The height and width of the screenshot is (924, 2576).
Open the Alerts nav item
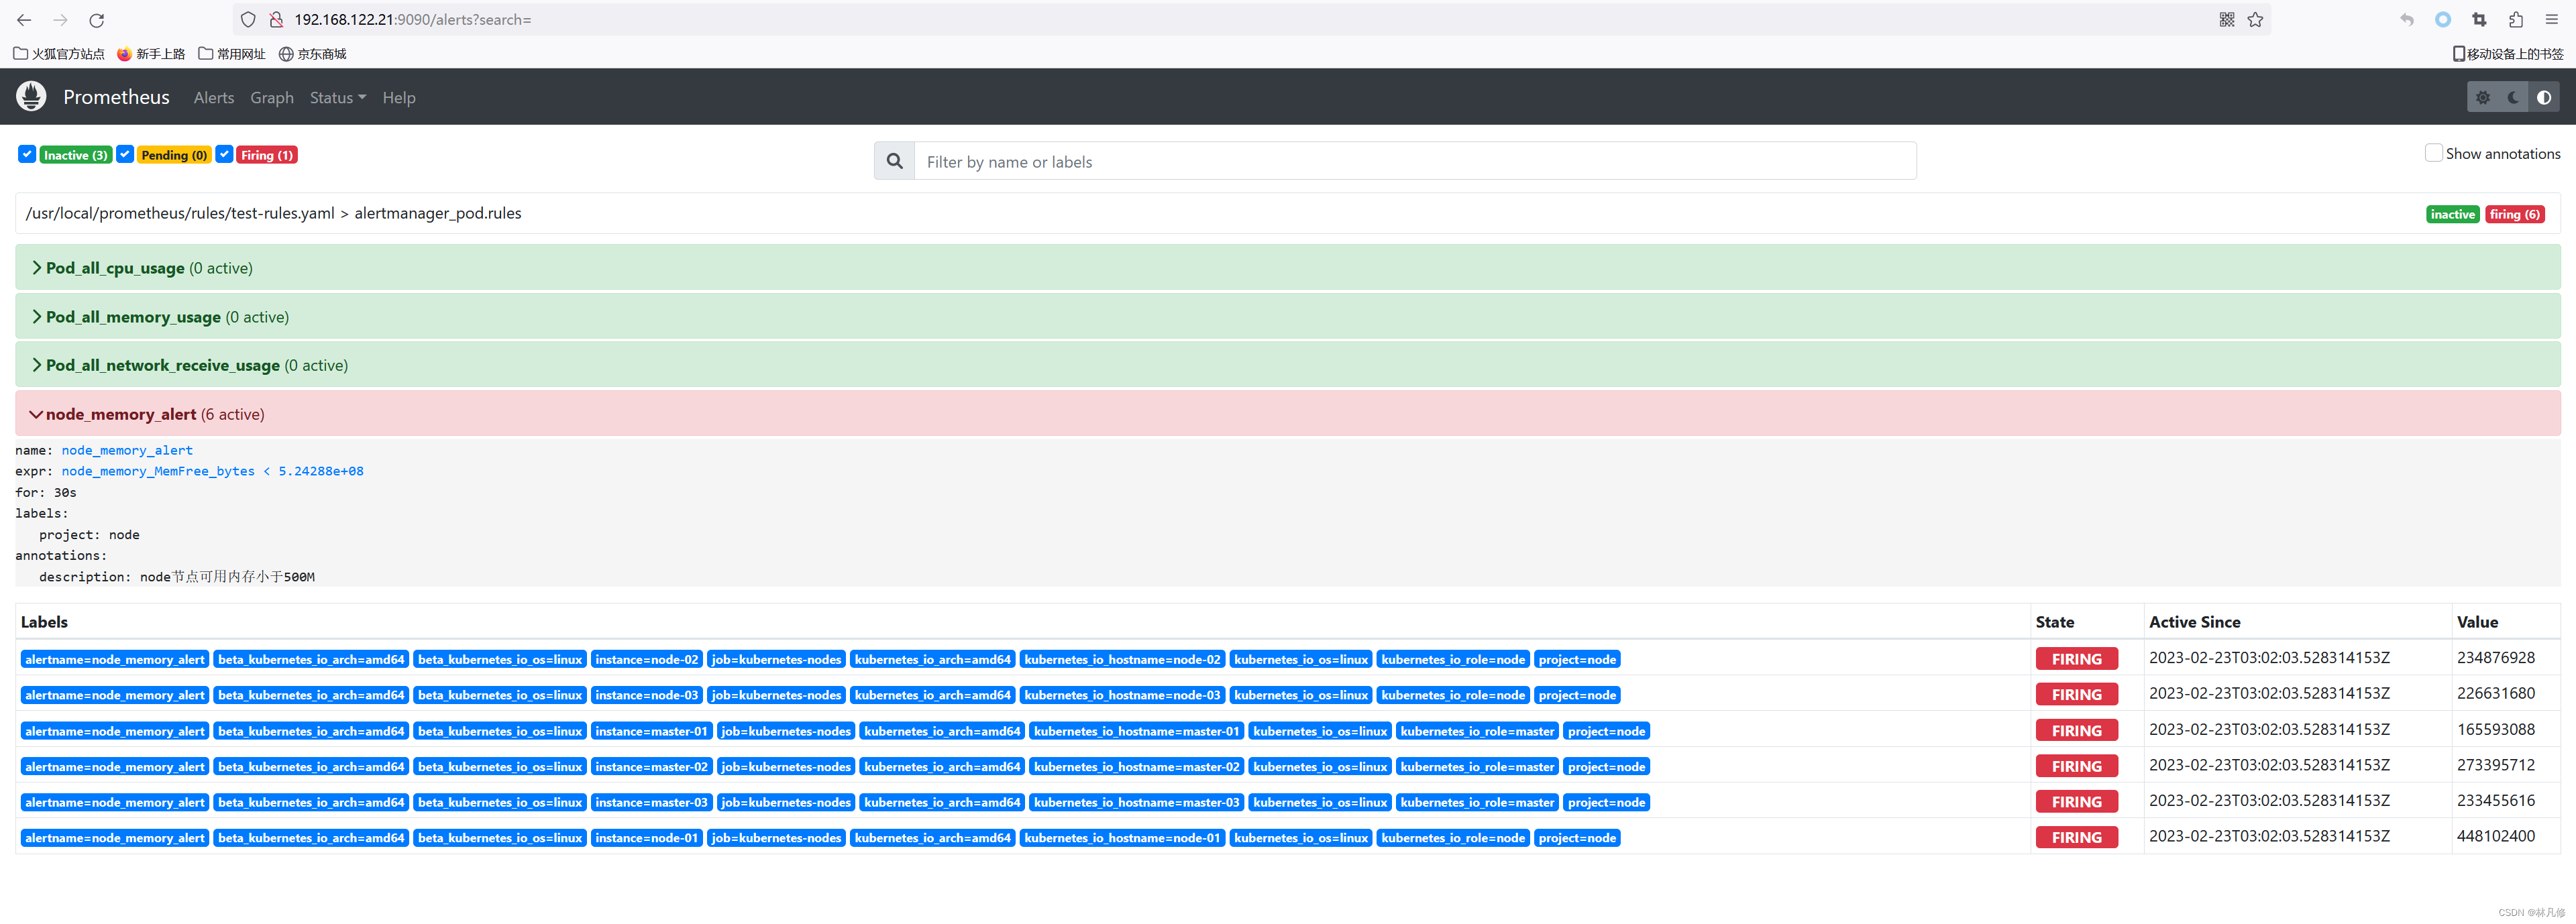click(x=214, y=98)
